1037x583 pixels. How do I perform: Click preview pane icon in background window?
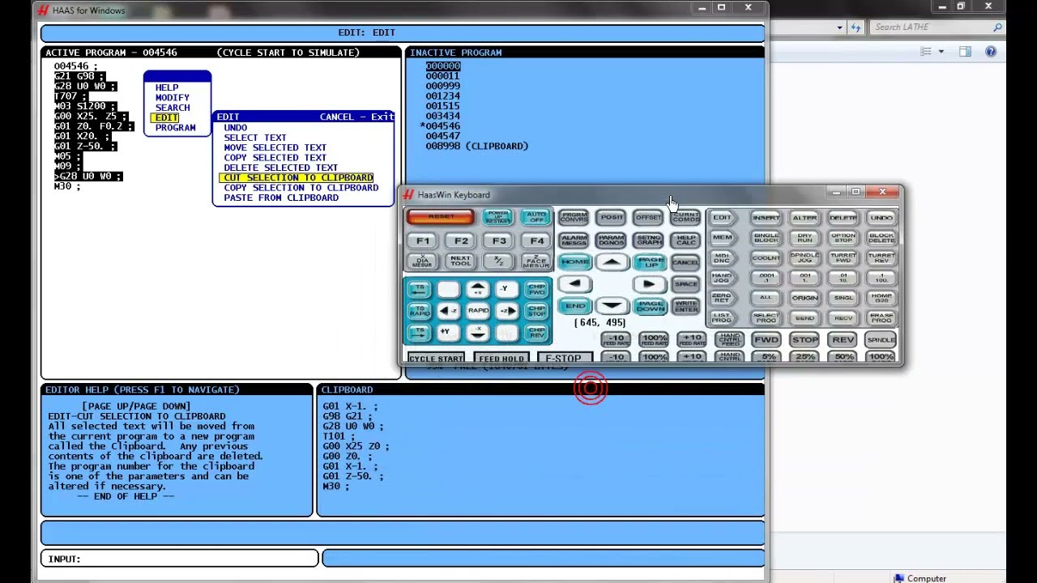pos(965,52)
